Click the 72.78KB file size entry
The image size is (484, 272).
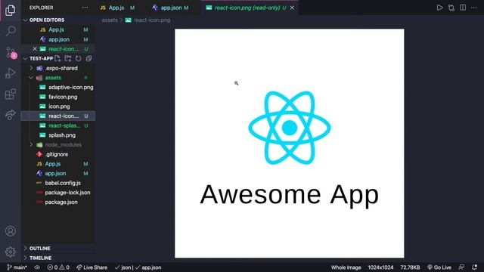pos(410,267)
